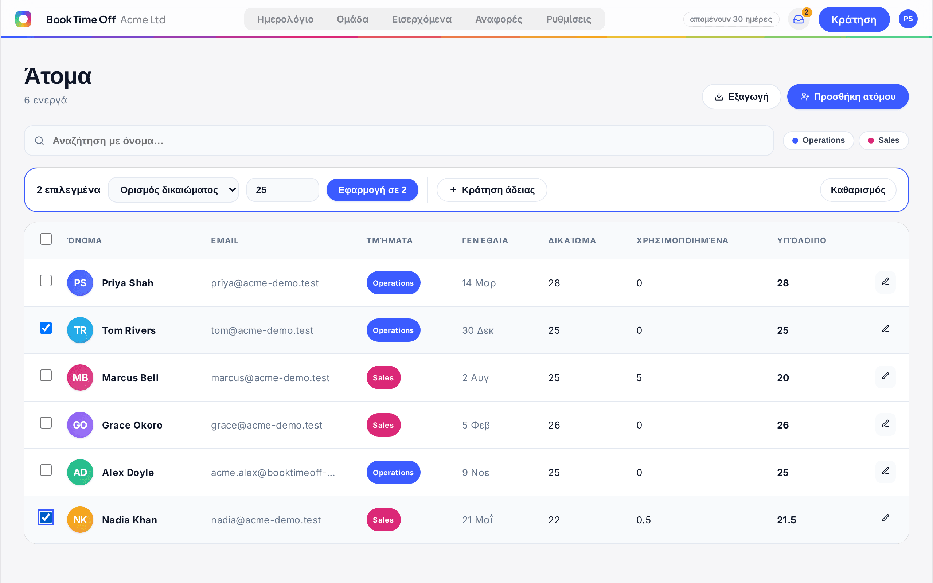
Task: Open the inbox notifications icon
Action: pyautogui.click(x=799, y=19)
